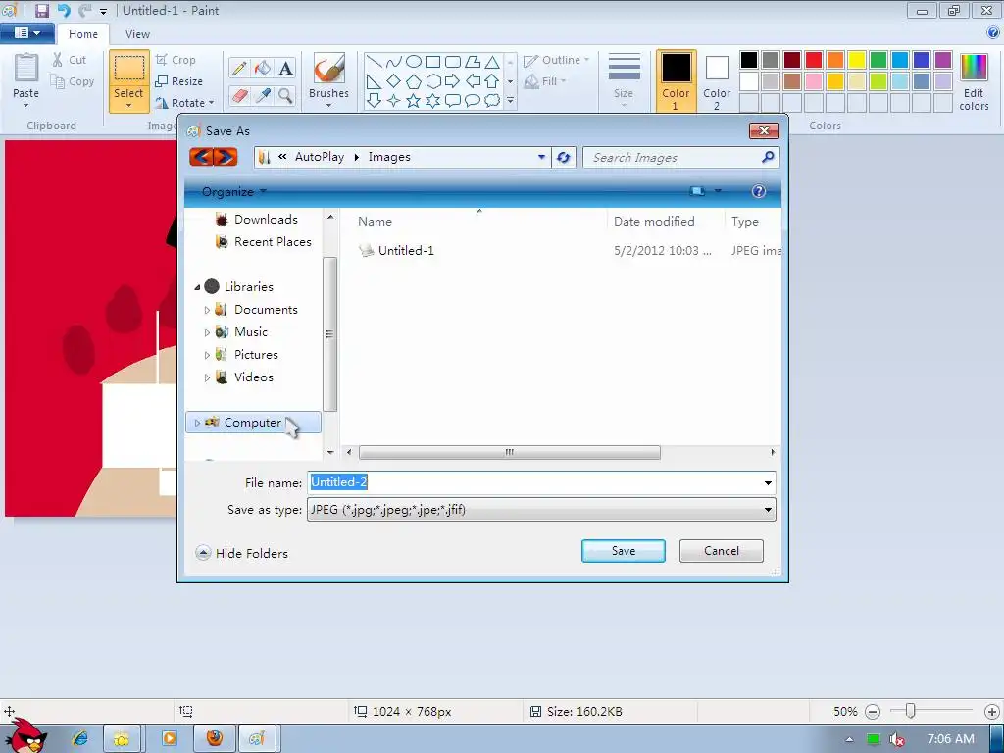Screen dimensions: 1004x753
Task: Activate the Magnifier tool
Action: point(285,96)
